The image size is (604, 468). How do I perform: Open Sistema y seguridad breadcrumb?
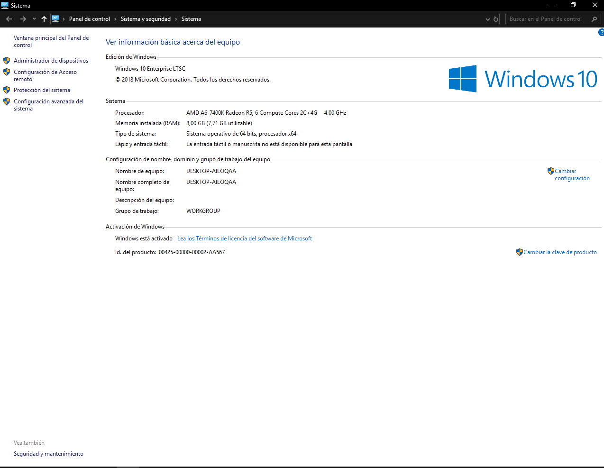click(x=146, y=19)
